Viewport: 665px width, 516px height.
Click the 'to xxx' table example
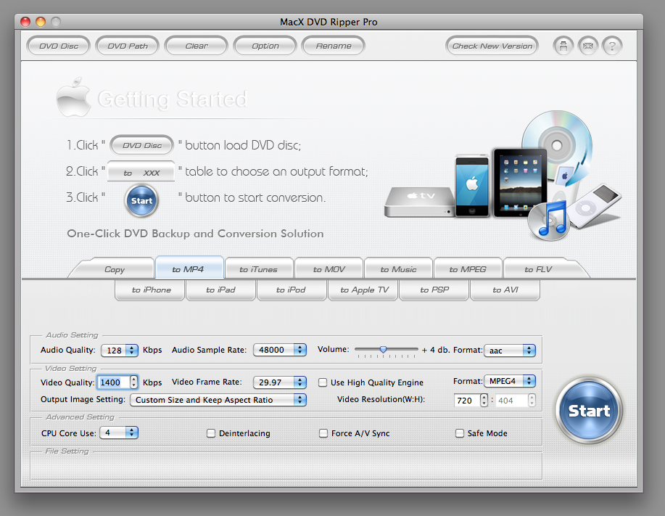(141, 171)
